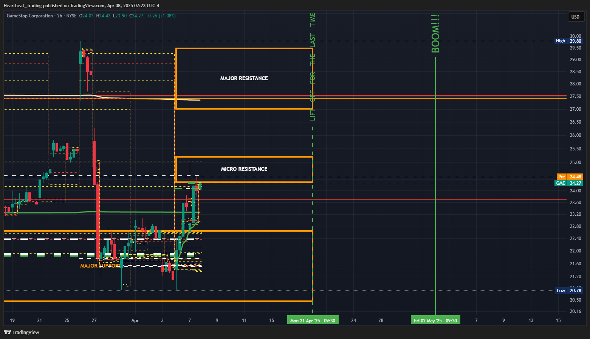Viewport: 590px width, 339px height.
Task: Click the GME 24.27 price tag
Action: (x=569, y=183)
